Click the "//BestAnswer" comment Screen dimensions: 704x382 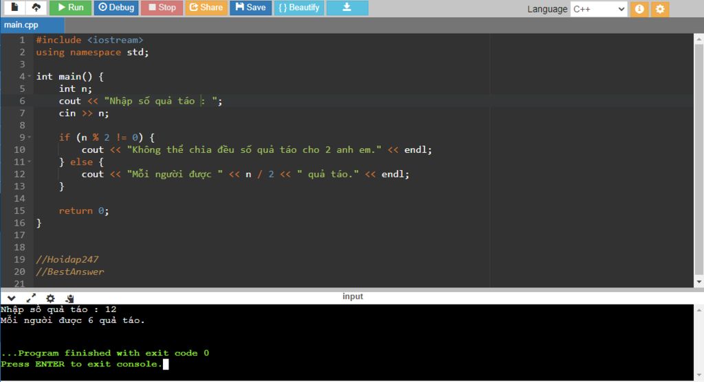point(70,272)
